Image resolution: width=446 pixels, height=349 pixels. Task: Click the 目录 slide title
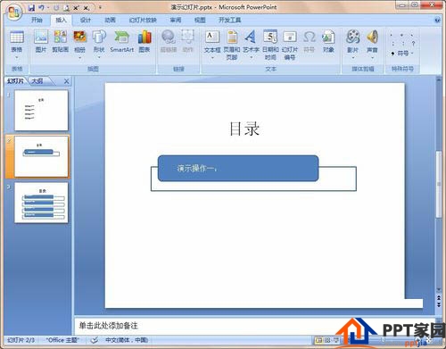pyautogui.click(x=244, y=129)
